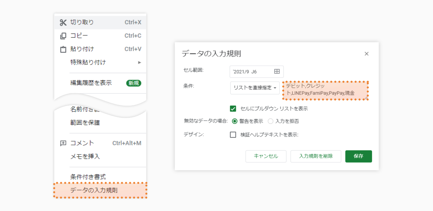Click the comment plus icon

[x=63, y=143]
